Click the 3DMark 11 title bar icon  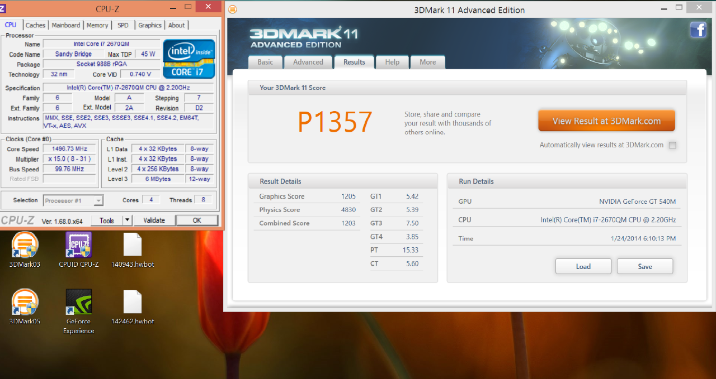233,9
